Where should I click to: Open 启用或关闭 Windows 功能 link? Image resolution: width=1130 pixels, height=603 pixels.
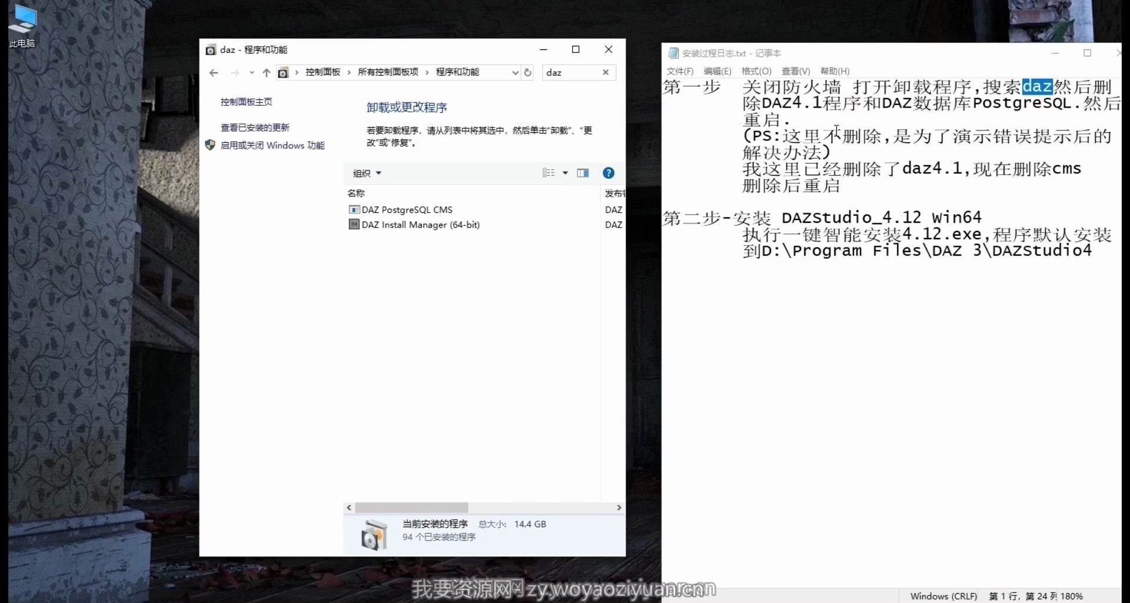point(272,145)
